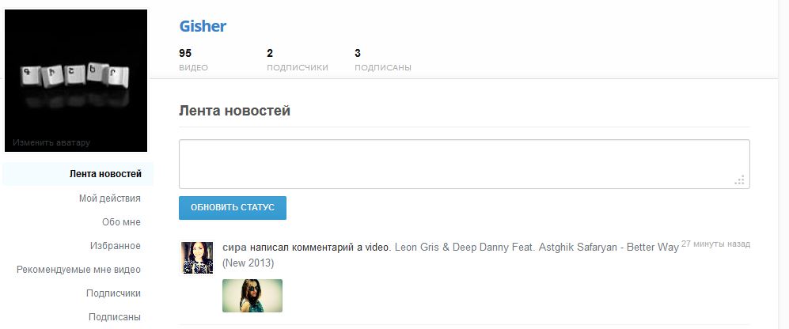The height and width of the screenshot is (329, 789).
Task: Click the resize grip of the status box
Action: (x=740, y=180)
